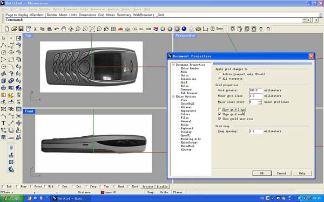
Task: Enable the Show grid lines checkbox
Action: [x=219, y=110]
